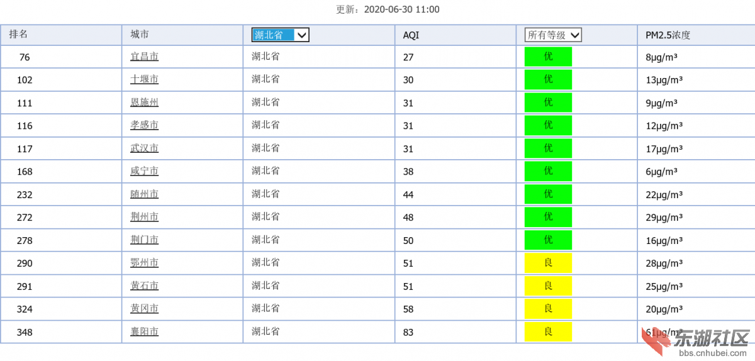Screen dimensions: 755x361
Task: Click rank value 272
Action: (x=25, y=218)
